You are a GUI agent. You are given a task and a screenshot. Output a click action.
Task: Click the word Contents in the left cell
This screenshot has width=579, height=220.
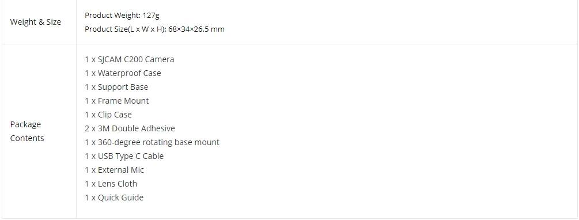pyautogui.click(x=27, y=138)
